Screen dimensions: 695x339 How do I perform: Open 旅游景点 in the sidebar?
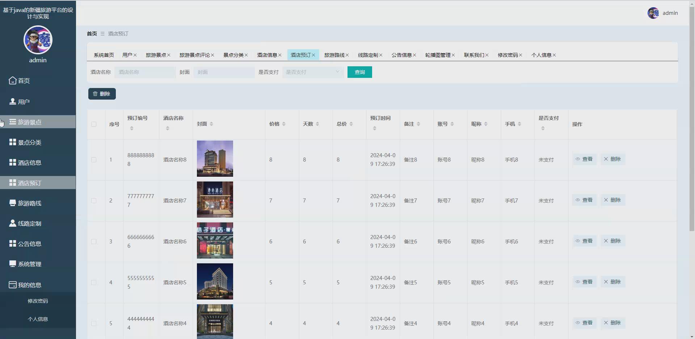tap(38, 122)
